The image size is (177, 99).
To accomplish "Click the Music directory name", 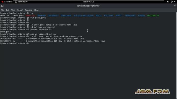I will click(99, 15).
